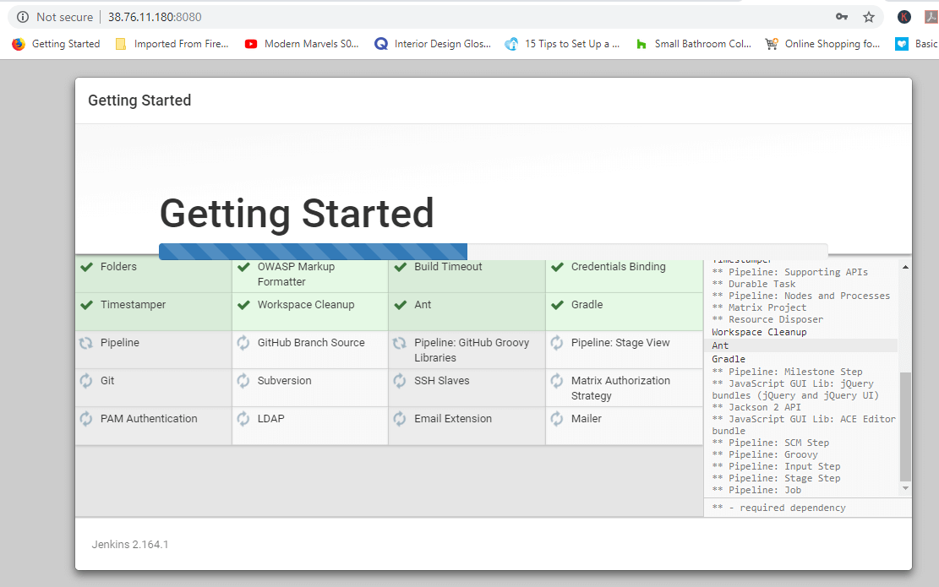Click the Pipeline: Groovy log line
The width and height of the screenshot is (939, 587).
click(765, 454)
